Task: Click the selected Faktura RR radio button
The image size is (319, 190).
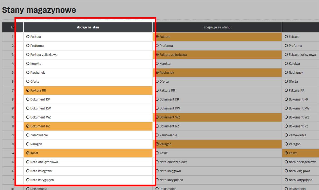Action: [28, 90]
